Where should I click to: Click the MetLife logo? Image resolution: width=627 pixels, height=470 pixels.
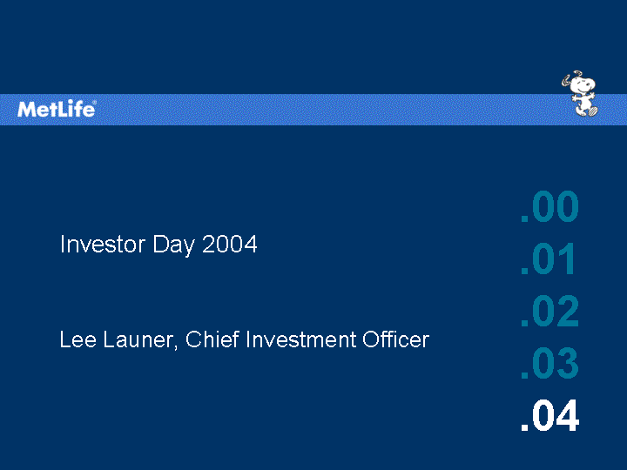click(57, 109)
